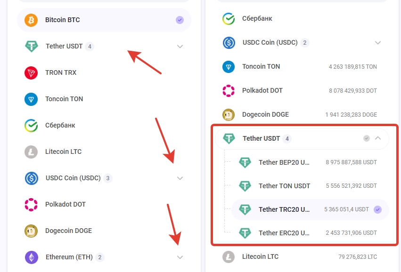Click the Ethereum (ETH) diamond icon
Image resolution: width=401 pixels, height=272 pixels.
point(32,257)
